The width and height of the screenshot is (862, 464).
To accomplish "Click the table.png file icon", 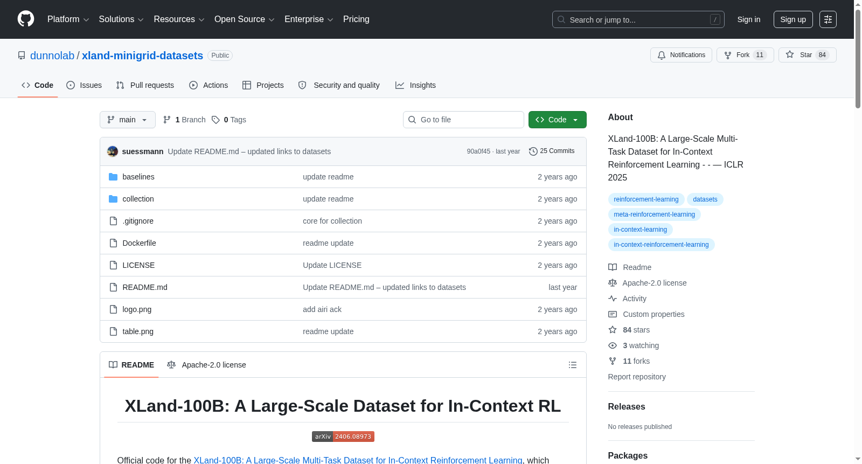I will pos(113,331).
